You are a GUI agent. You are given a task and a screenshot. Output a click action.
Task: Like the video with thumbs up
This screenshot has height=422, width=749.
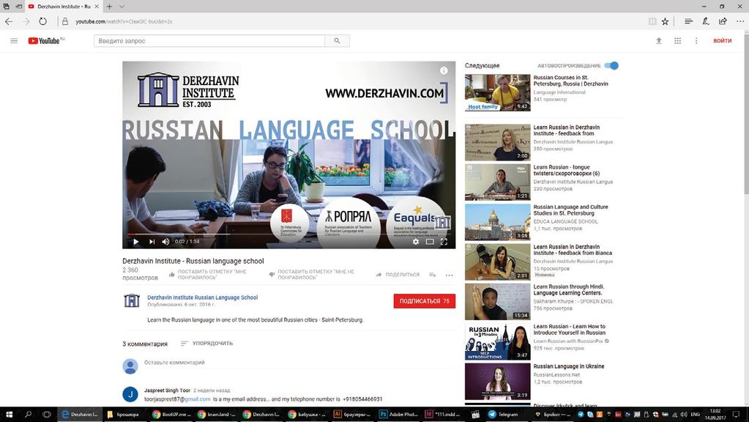point(208,274)
